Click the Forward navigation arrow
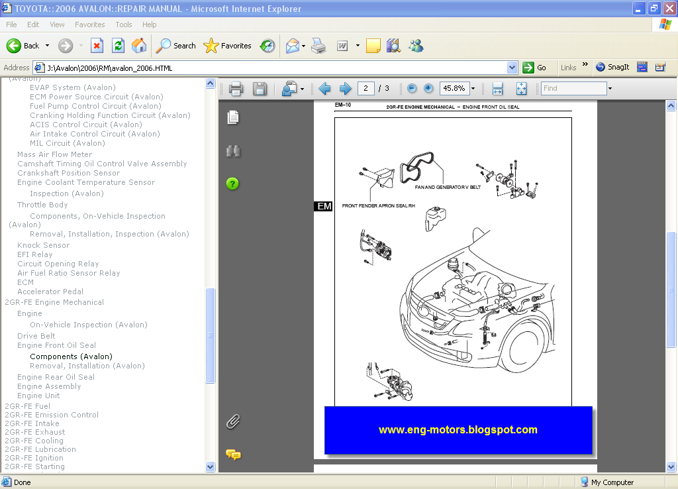Screen dimensions: 678x489 66,46
